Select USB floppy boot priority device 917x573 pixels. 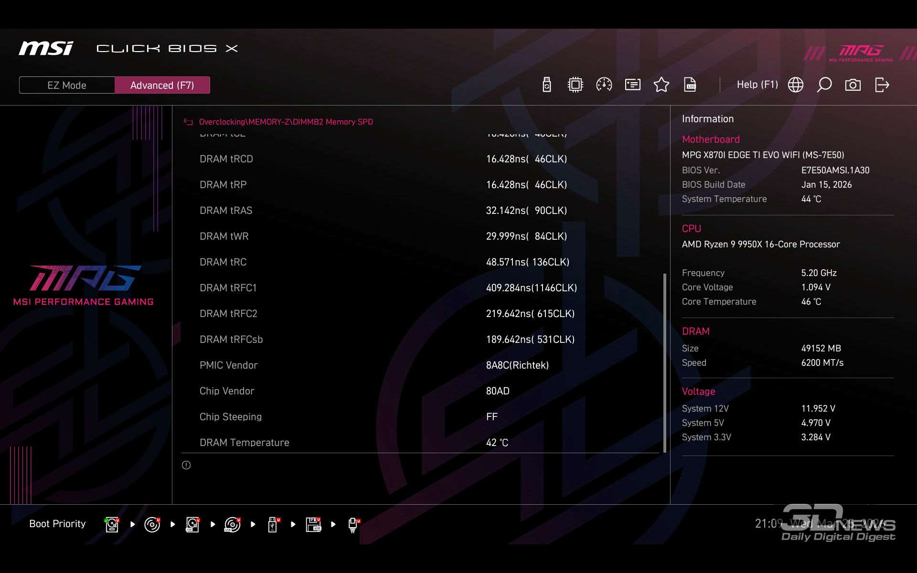tap(313, 524)
